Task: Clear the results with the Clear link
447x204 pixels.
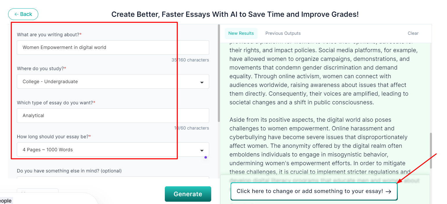Action: pos(413,33)
